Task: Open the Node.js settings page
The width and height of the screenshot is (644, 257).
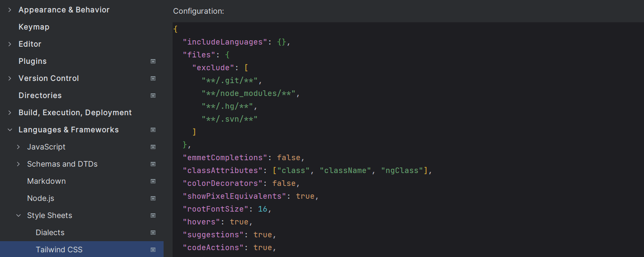Action: pyautogui.click(x=40, y=198)
